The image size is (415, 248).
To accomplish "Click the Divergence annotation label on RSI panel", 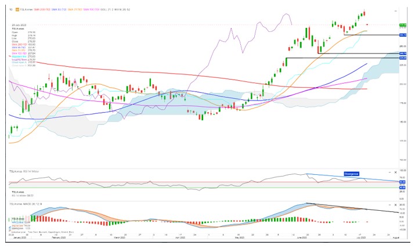I will (x=351, y=174).
